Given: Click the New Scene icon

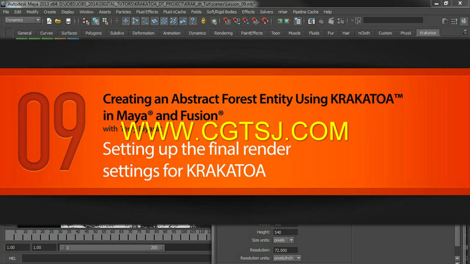Looking at the screenshot, I should pyautogui.click(x=49, y=21).
